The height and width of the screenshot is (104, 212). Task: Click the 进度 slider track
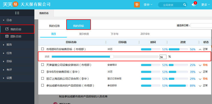click(105, 57)
